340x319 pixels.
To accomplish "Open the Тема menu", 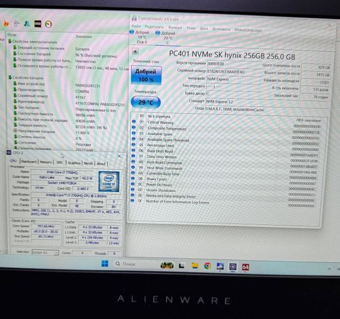I will point(191,28).
